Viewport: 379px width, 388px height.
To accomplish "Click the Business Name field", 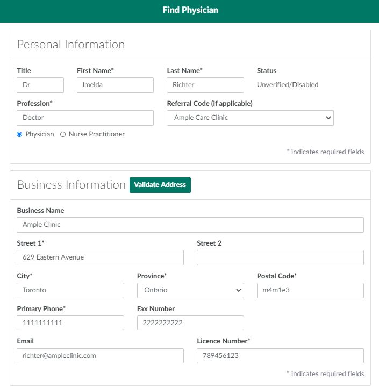I will [x=190, y=225].
